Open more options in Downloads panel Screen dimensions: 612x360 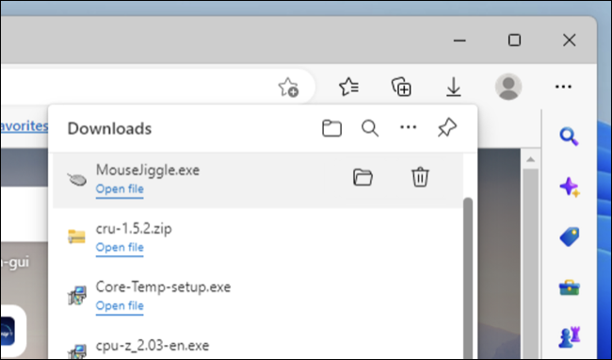point(409,127)
